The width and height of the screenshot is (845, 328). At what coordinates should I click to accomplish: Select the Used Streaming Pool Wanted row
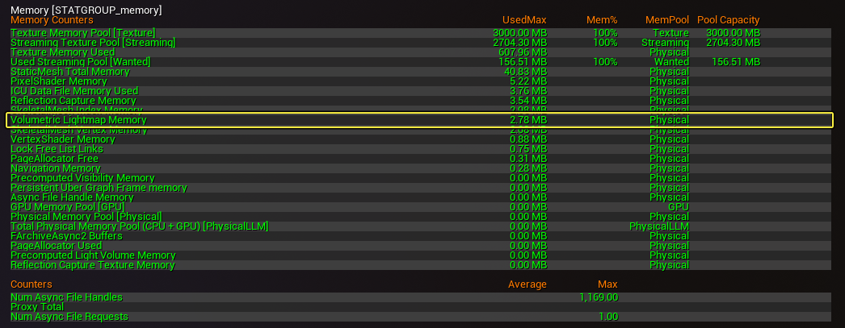(x=421, y=62)
